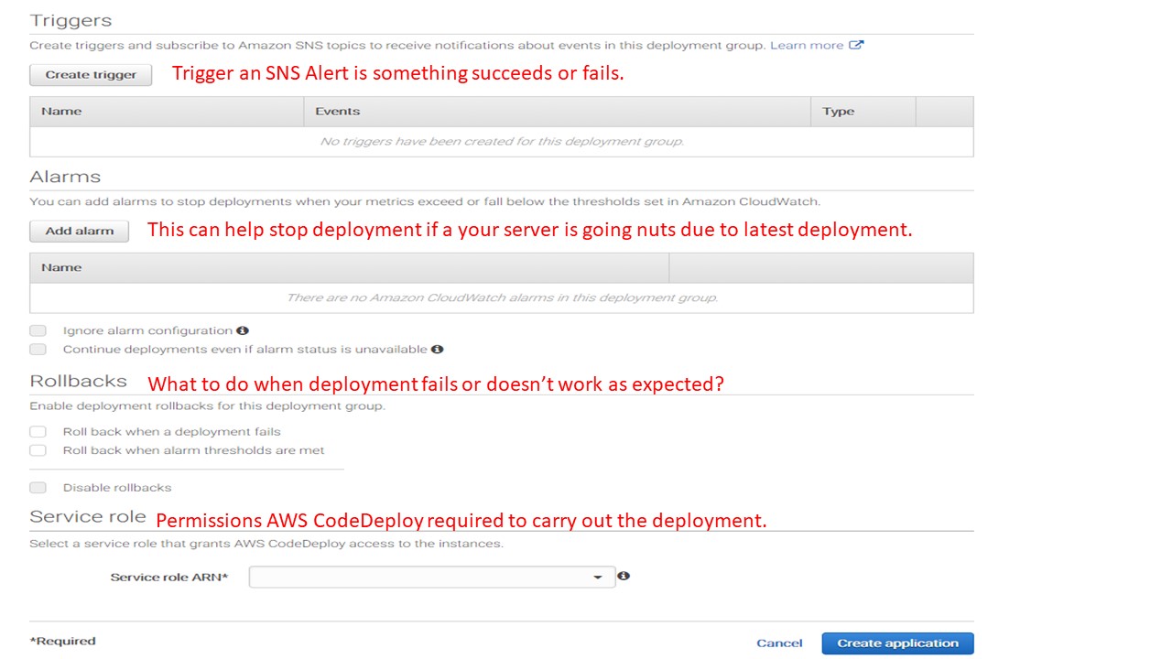Click the info icon next to Continue deployments option

(x=438, y=349)
